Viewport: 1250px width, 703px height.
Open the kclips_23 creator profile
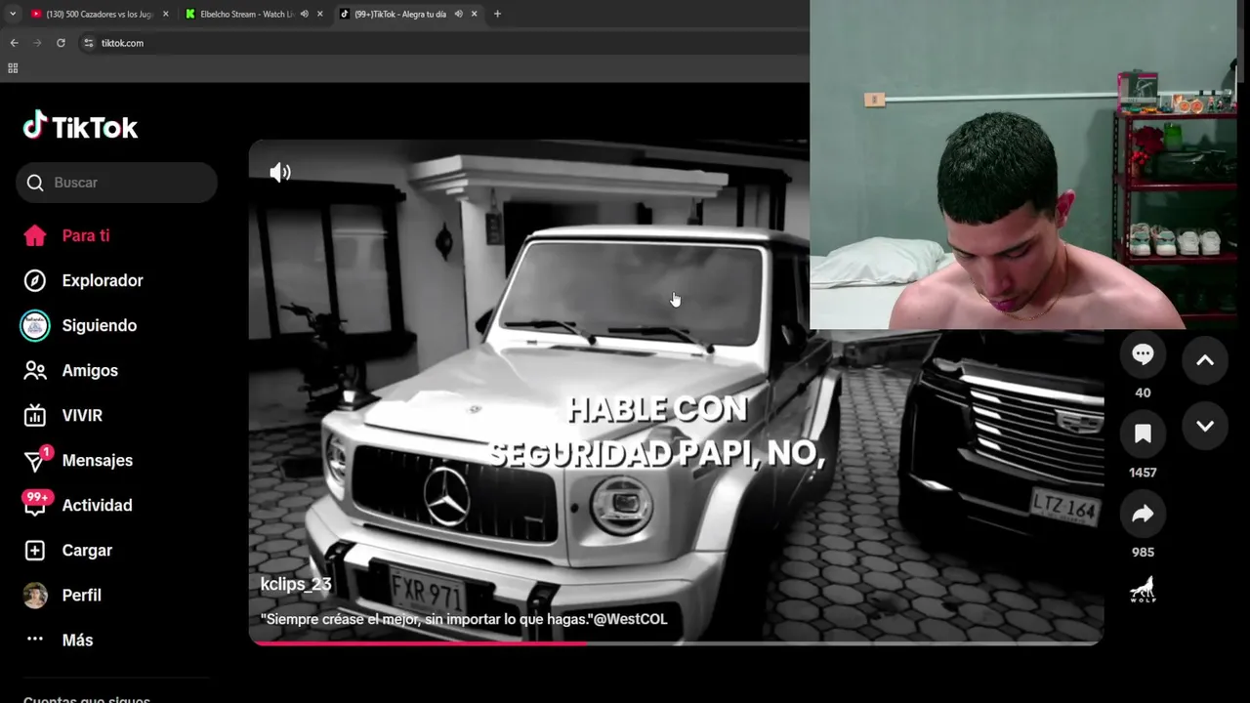(296, 584)
